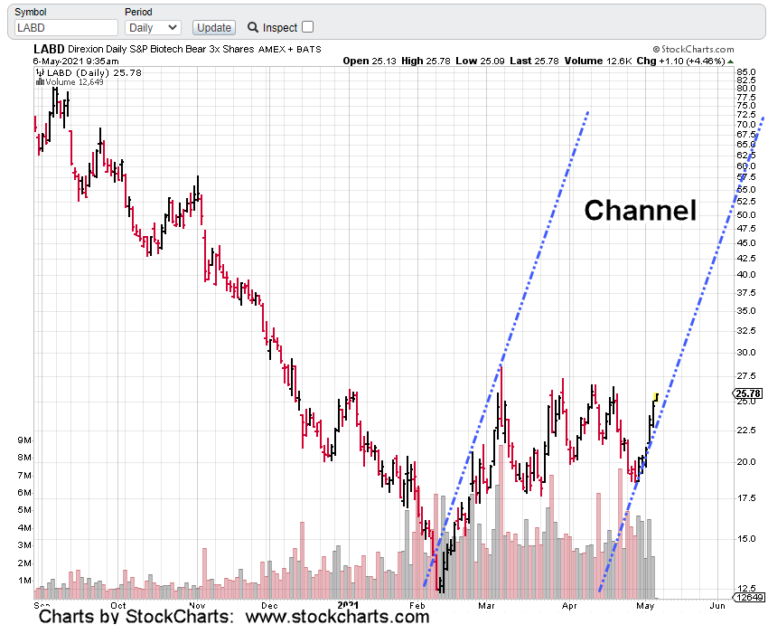The image size is (768, 634).
Task: Click the yellow latest price bar
Action: [655, 397]
